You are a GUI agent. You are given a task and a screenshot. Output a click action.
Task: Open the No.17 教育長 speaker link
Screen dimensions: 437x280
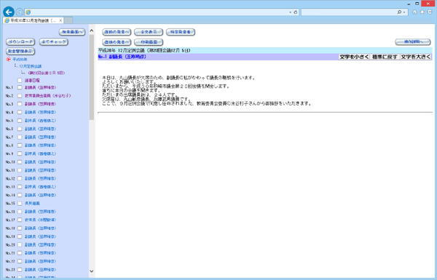coord(40,220)
